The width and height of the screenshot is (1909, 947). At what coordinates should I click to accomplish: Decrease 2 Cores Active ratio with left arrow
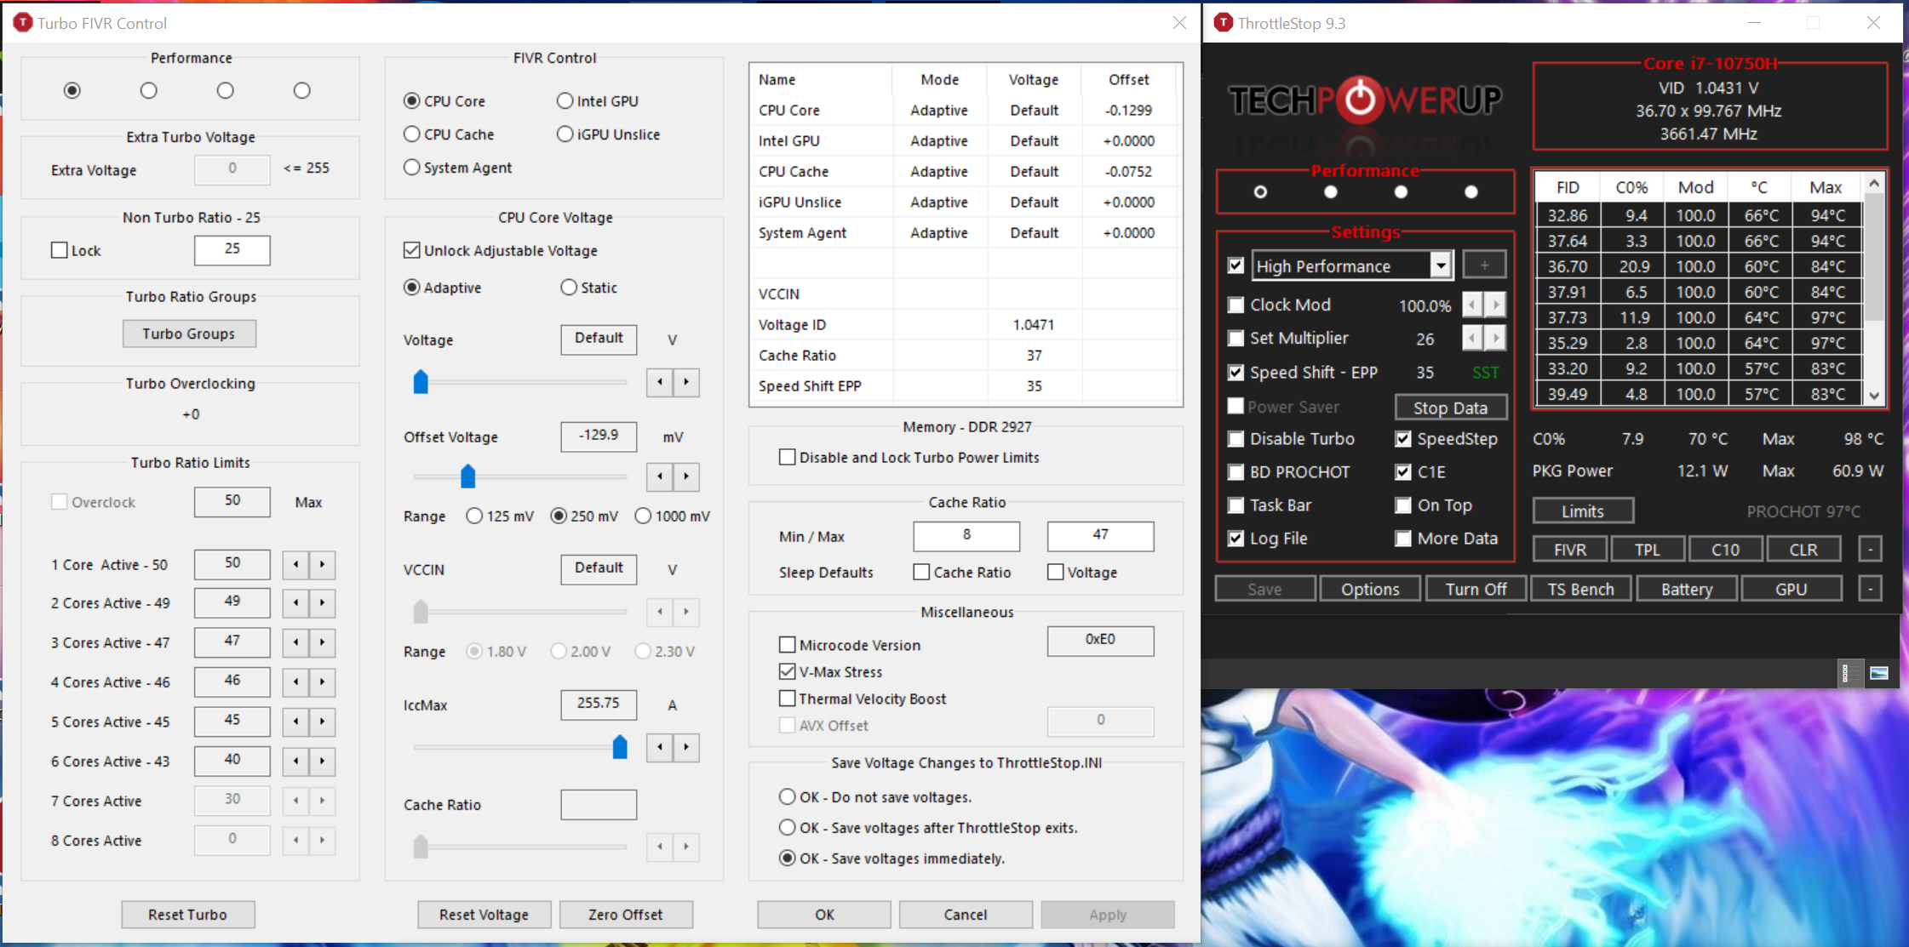(295, 602)
